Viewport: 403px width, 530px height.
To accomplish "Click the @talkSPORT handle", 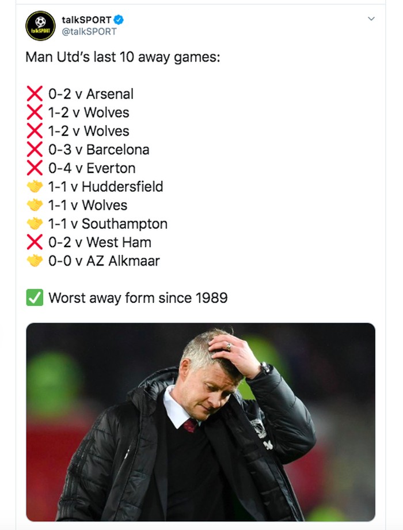I will 89,32.
